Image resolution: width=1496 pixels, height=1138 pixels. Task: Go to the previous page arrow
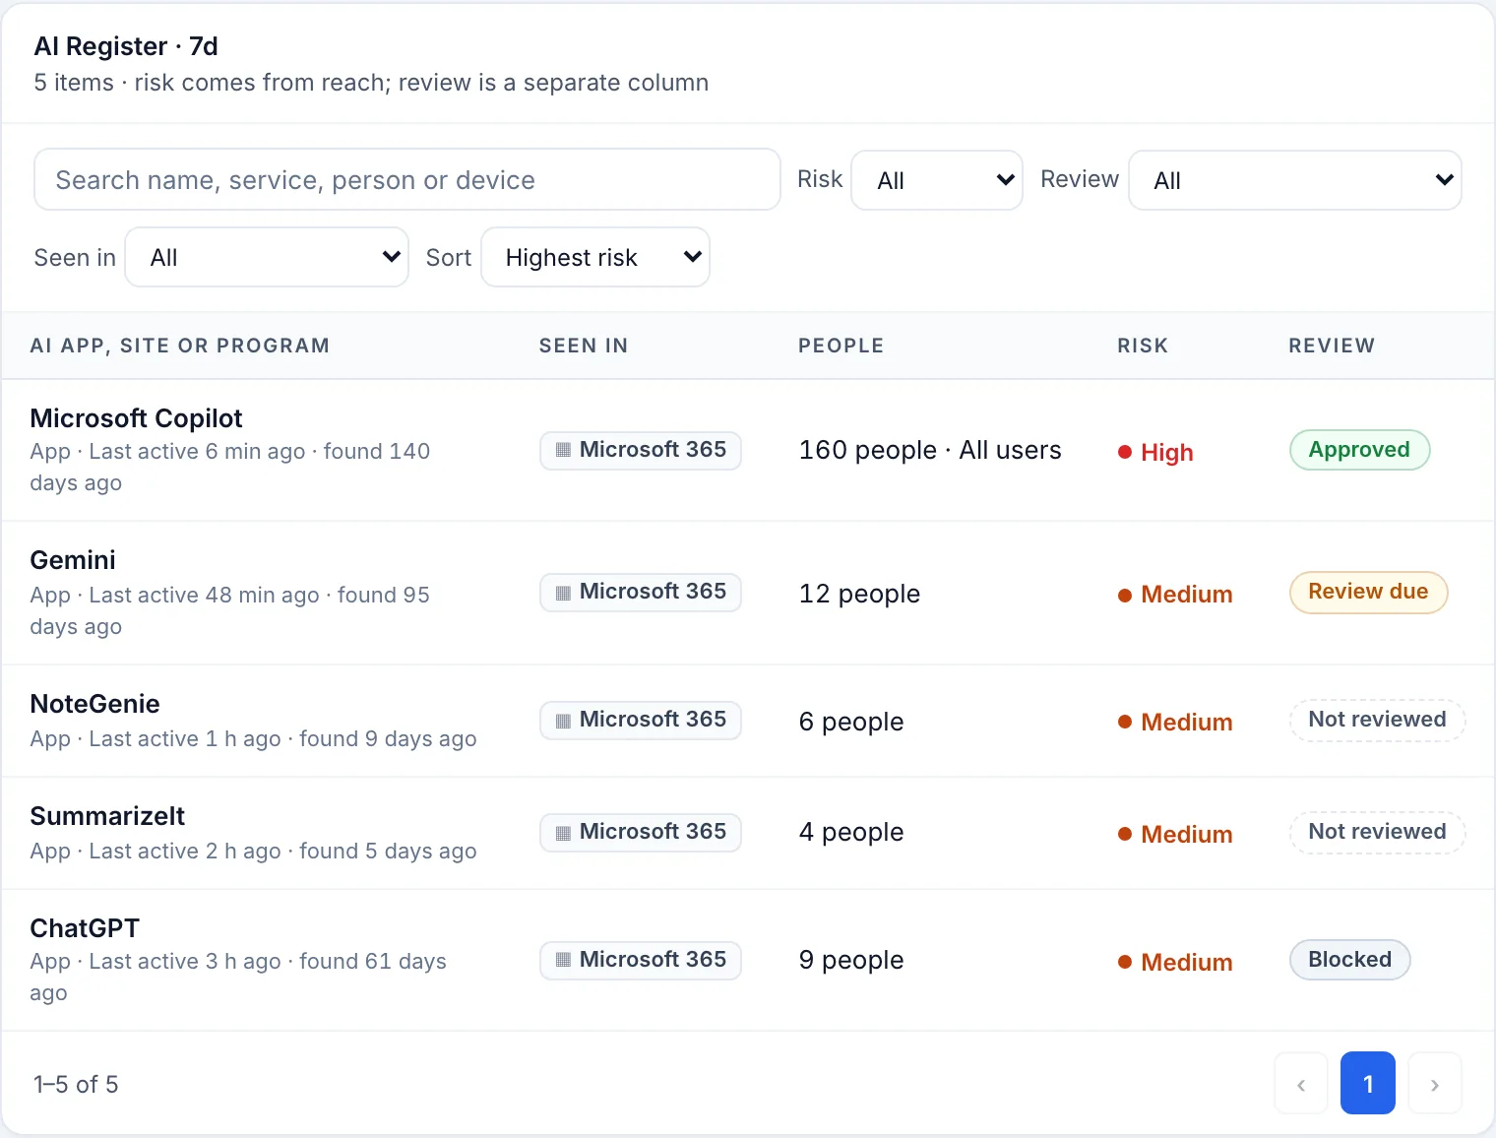pyautogui.click(x=1301, y=1083)
